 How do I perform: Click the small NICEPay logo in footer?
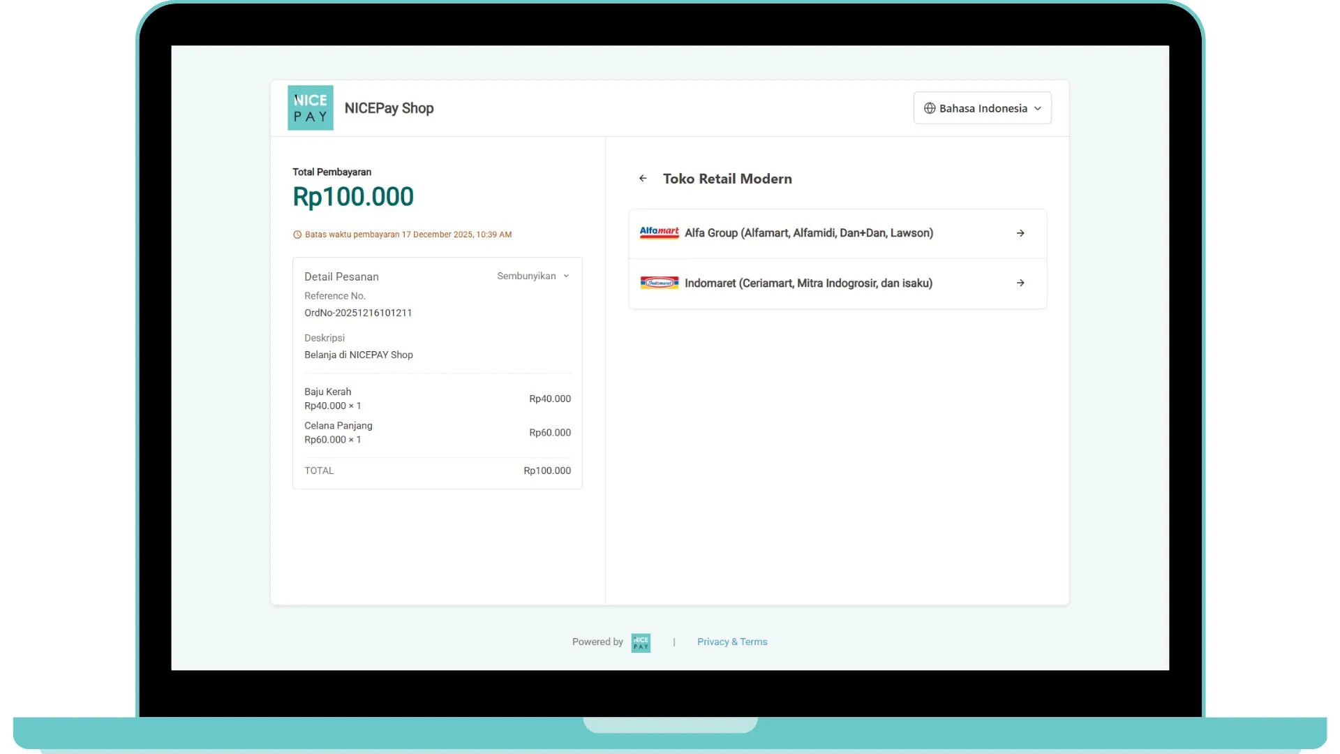(641, 642)
